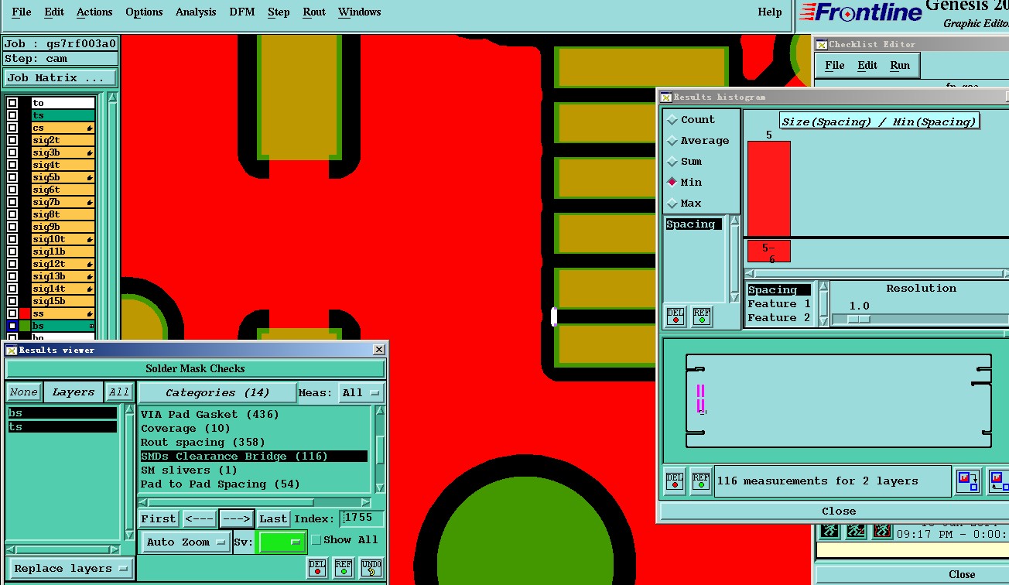This screenshot has height=585, width=1009.
Task: Go to next result with ---> button
Action: 236,519
